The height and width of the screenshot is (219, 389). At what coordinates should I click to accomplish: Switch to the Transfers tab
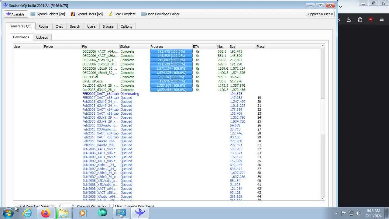click(20, 26)
